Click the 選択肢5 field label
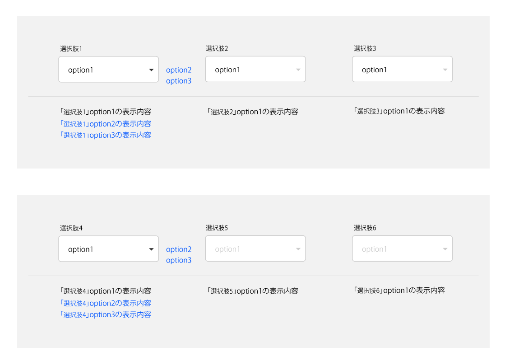 (217, 228)
